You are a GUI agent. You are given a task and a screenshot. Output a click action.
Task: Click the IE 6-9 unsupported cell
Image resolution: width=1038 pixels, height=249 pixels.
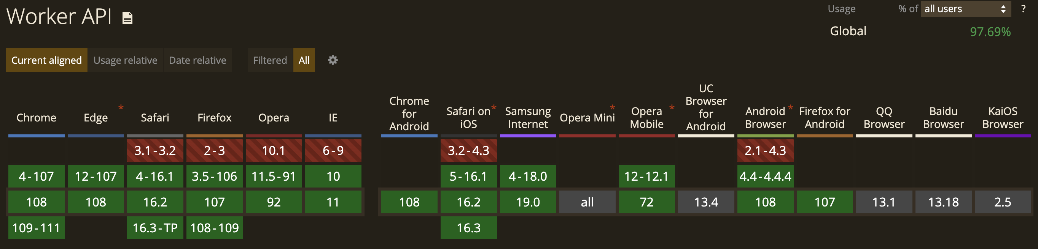pyautogui.click(x=333, y=150)
